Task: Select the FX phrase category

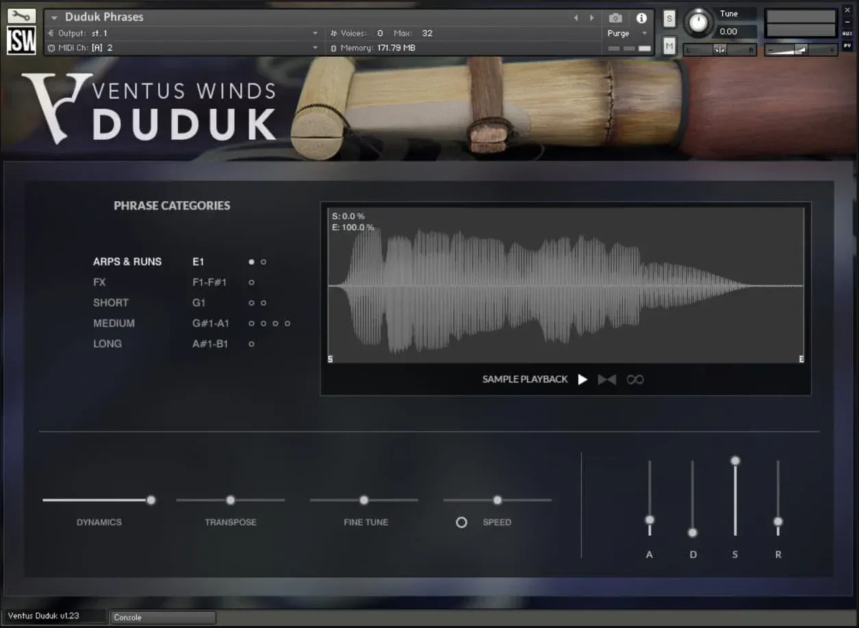Action: click(x=100, y=282)
